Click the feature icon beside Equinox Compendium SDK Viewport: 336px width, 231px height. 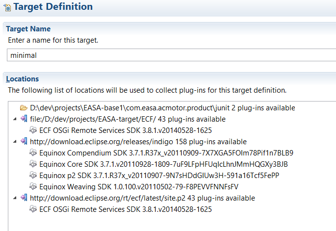point(33,153)
